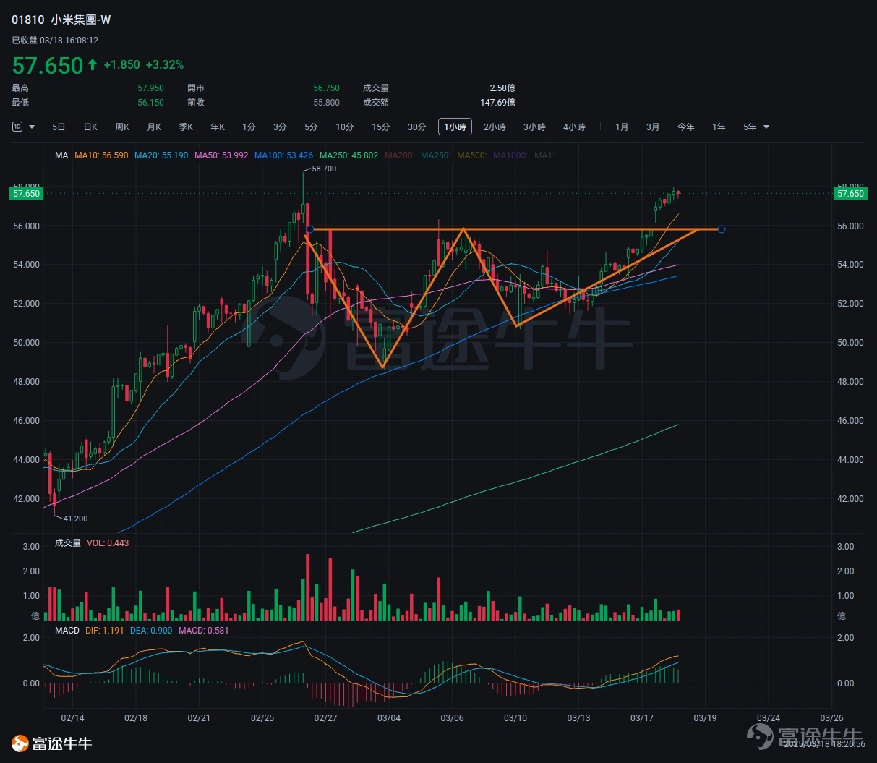Click the large 57.650 current price

48,66
